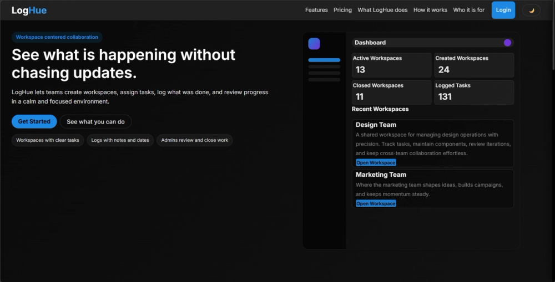Screen dimensions: 555x282
Task: Click the LogHue logo
Action: point(29,10)
